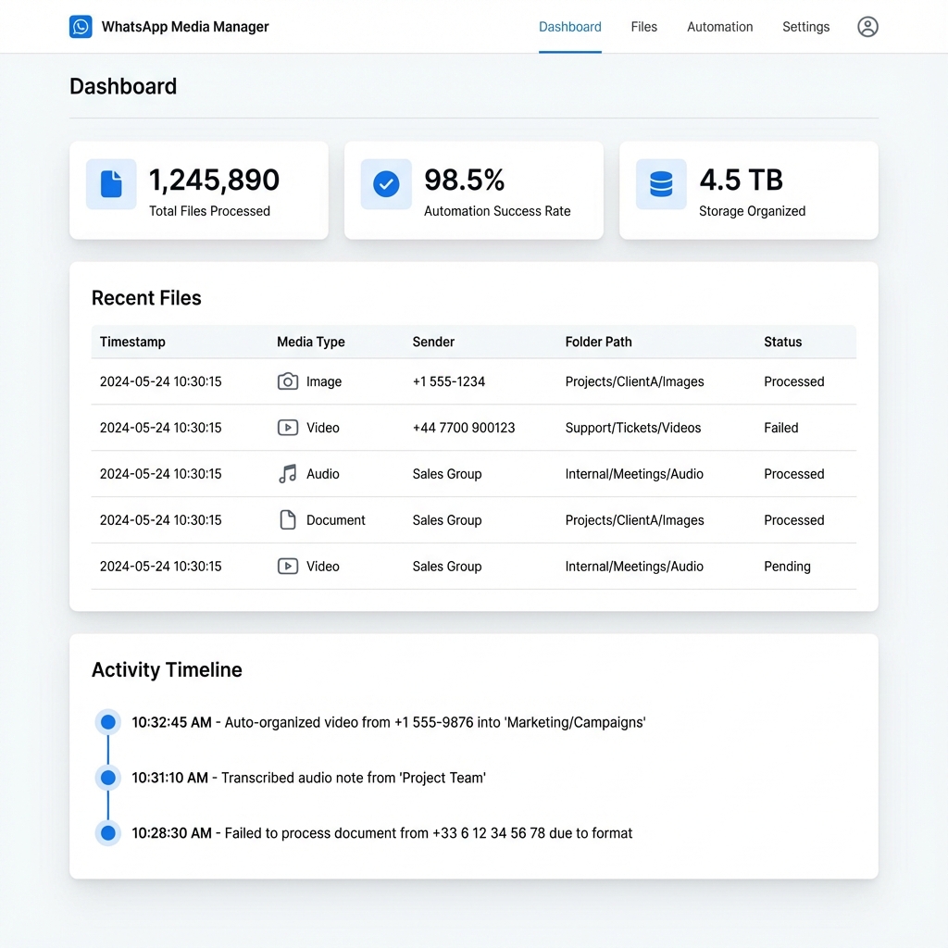Click Sales Group sender in Document row

[x=447, y=520]
